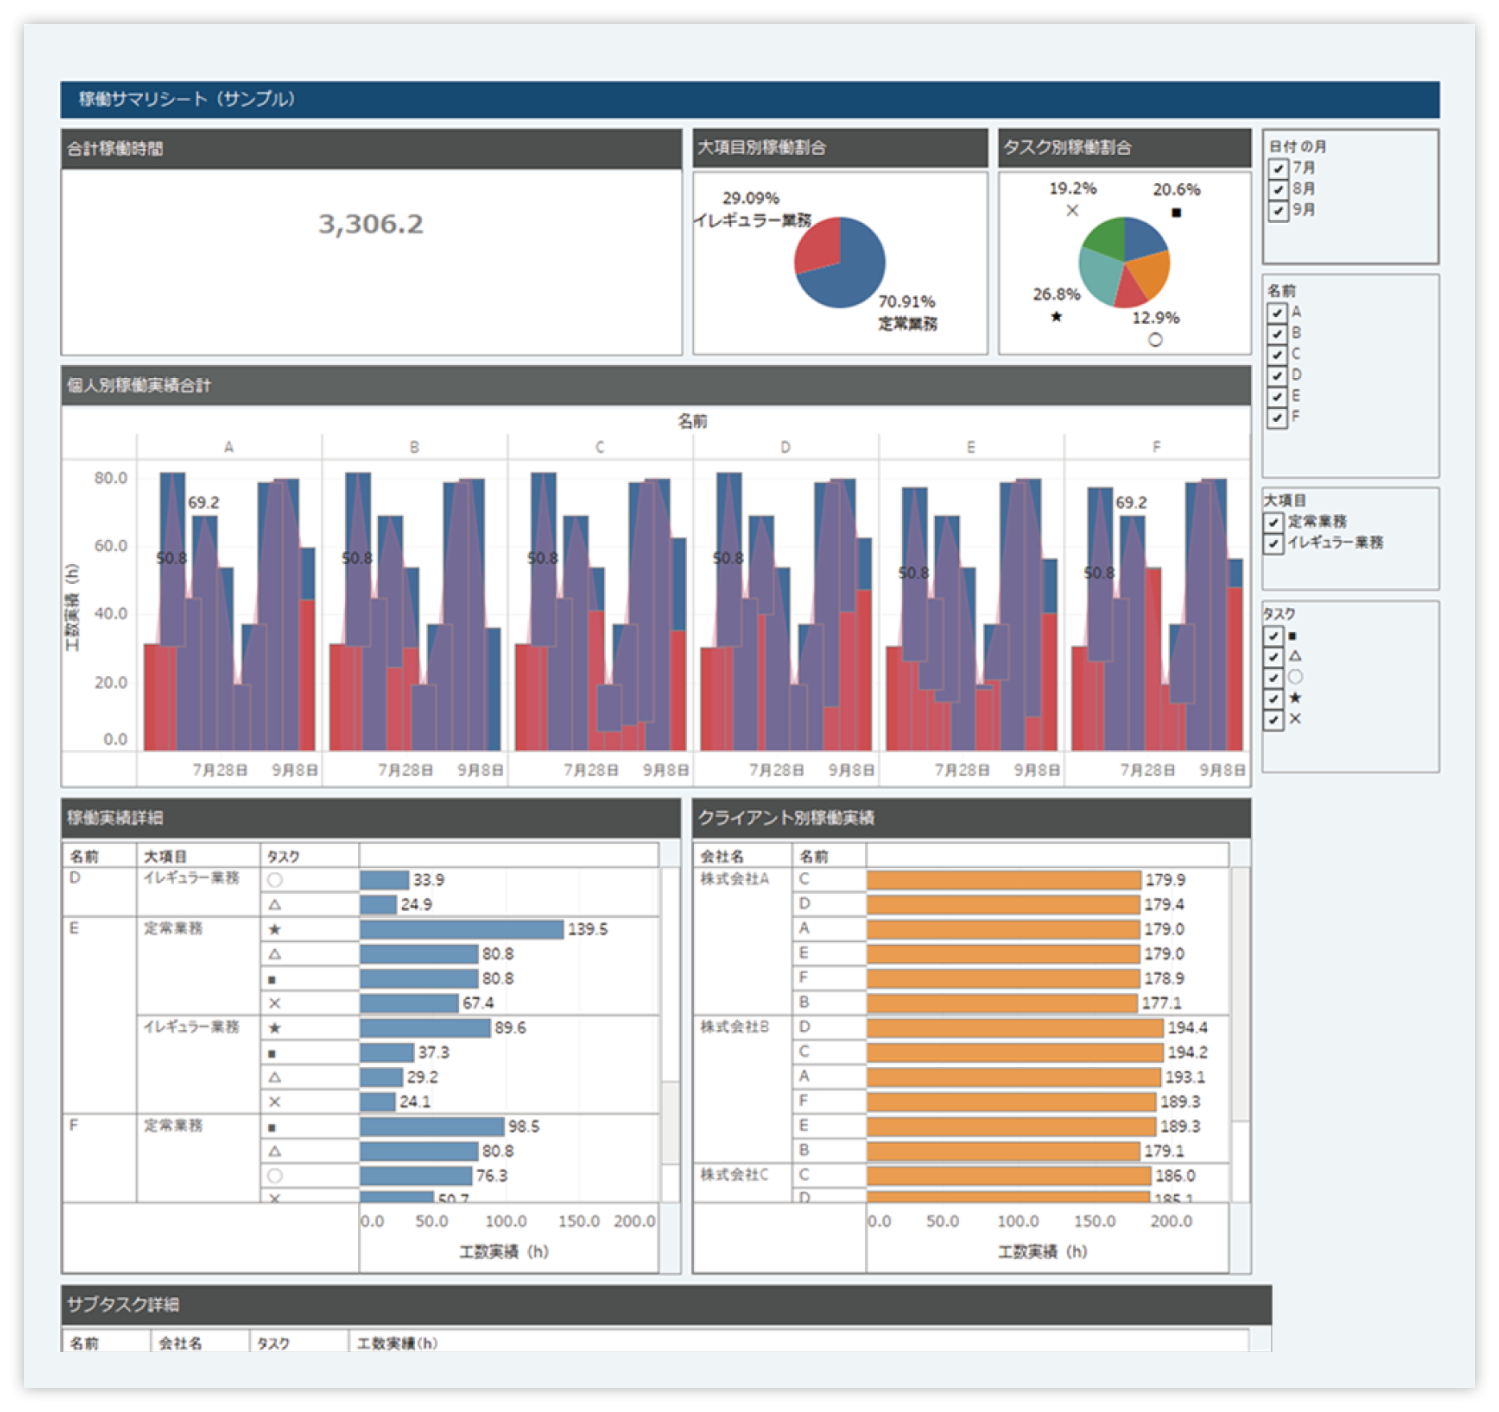The image size is (1499, 1412).
Task: Click the クライアント別稼働実績 vertical scrollbar
Action: (x=1240, y=995)
